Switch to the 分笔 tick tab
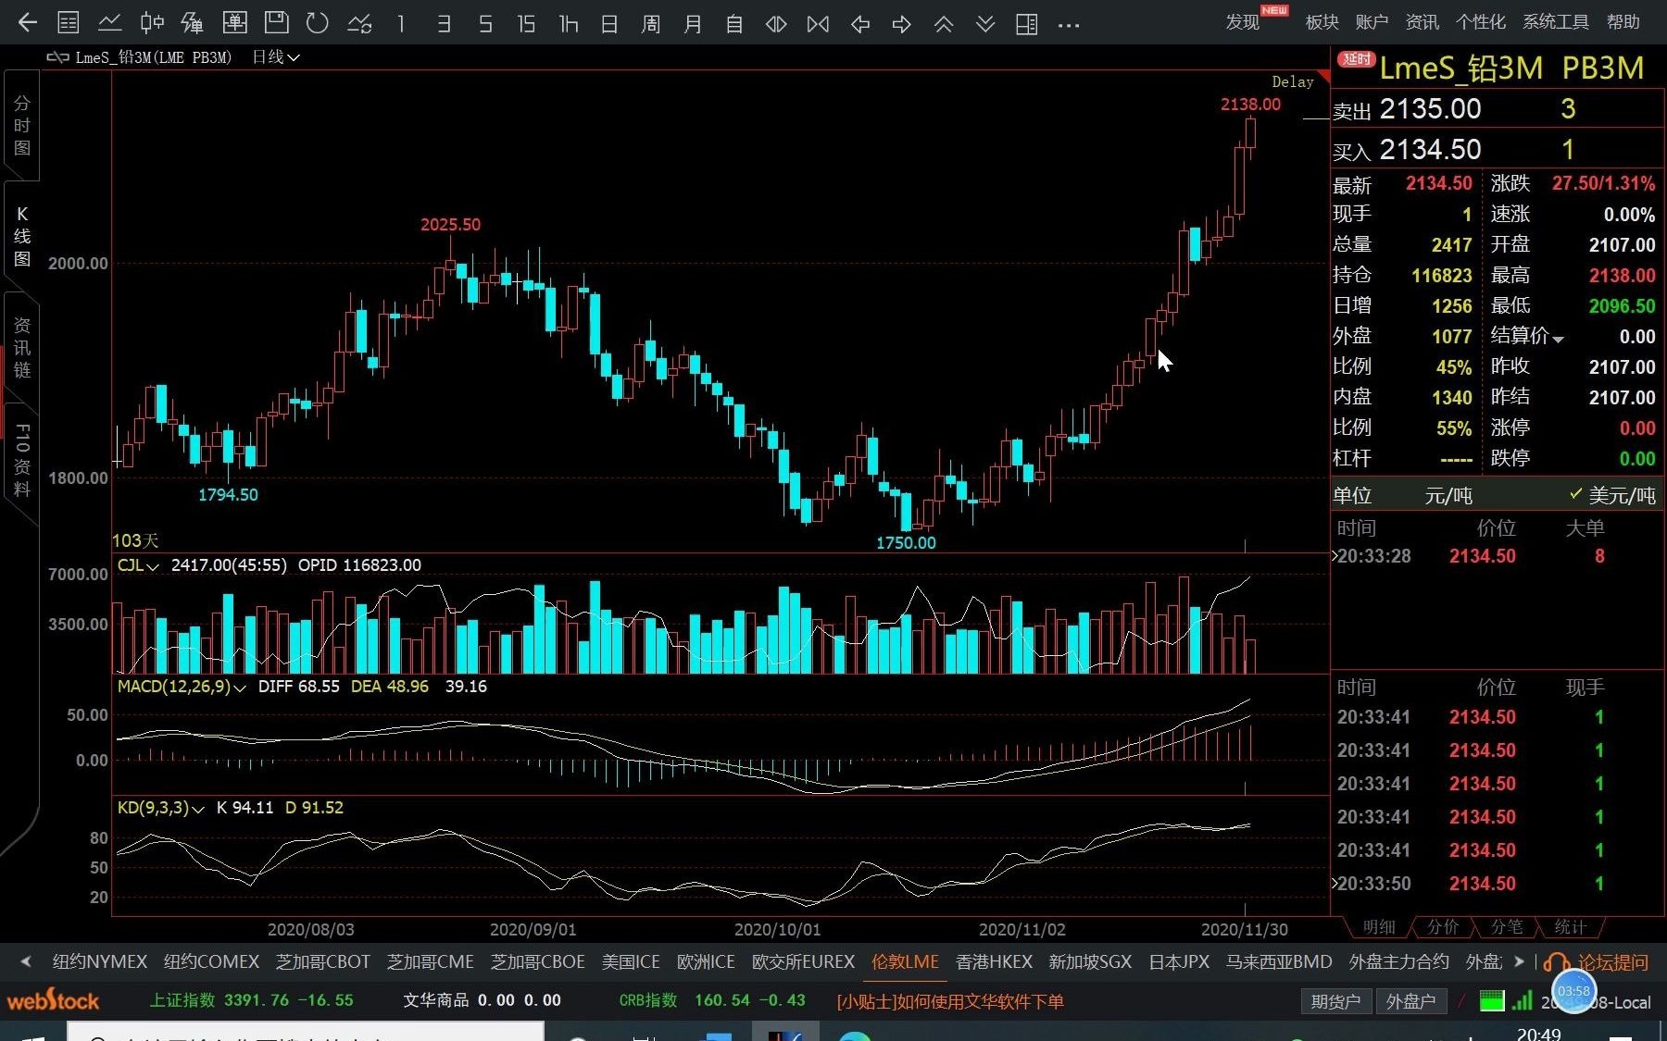Screen dimensions: 1667x1041 pyautogui.click(x=1506, y=927)
